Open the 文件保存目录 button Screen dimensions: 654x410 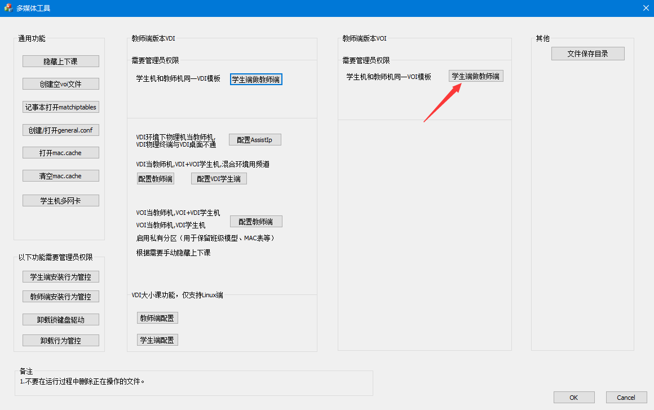coord(587,54)
